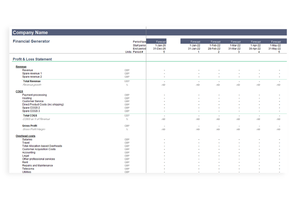Click the Travel row label

point(26,143)
